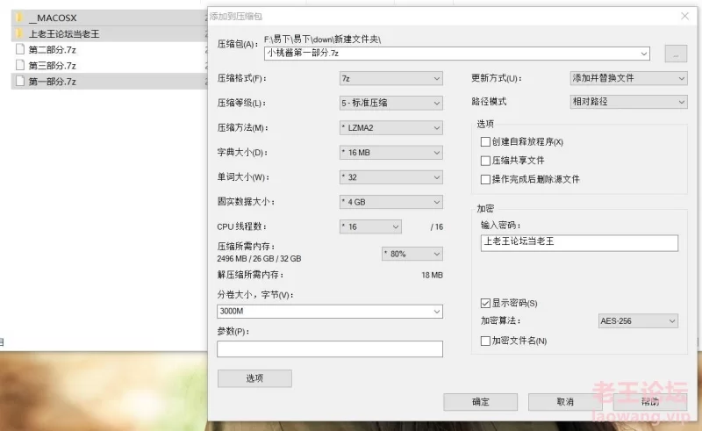Enable 压缩共享文件 checkbox
This screenshot has width=702, height=431.
485,161
